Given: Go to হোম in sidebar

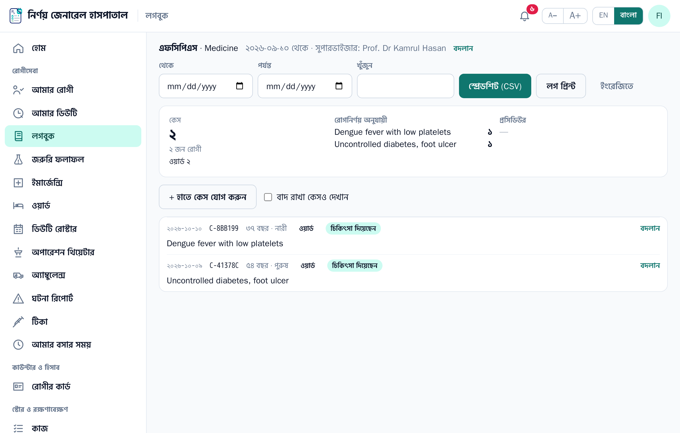Looking at the screenshot, I should pyautogui.click(x=73, y=48).
